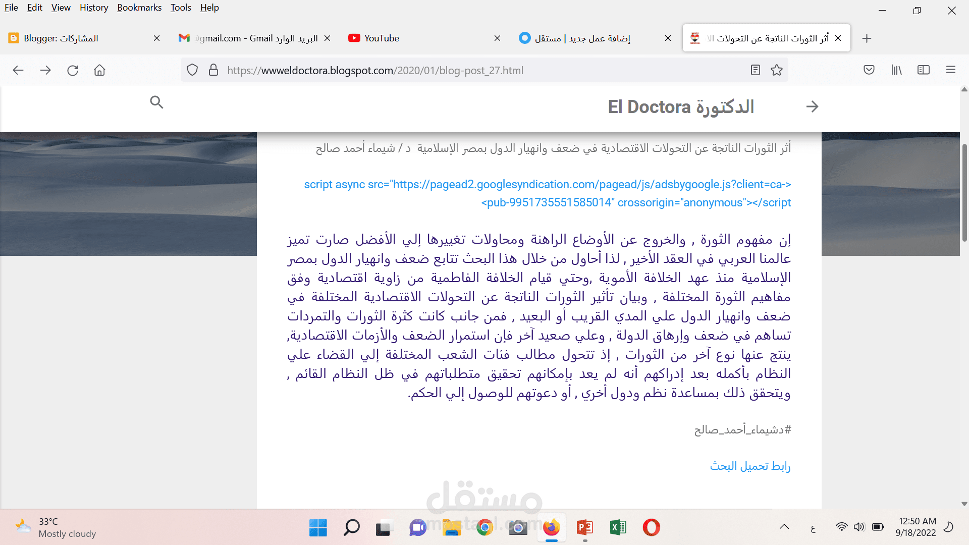Click the address bar URL field
This screenshot has height=545, width=969.
click(x=484, y=70)
